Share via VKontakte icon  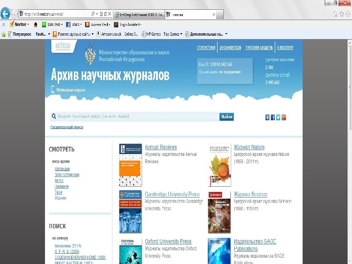[267, 117]
